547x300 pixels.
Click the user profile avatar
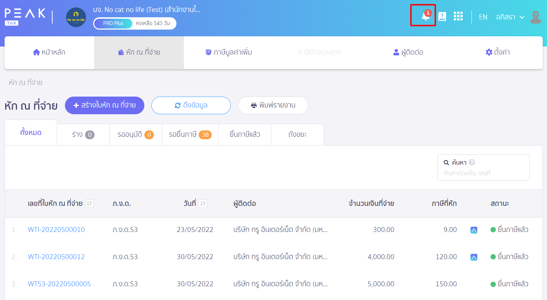(535, 17)
